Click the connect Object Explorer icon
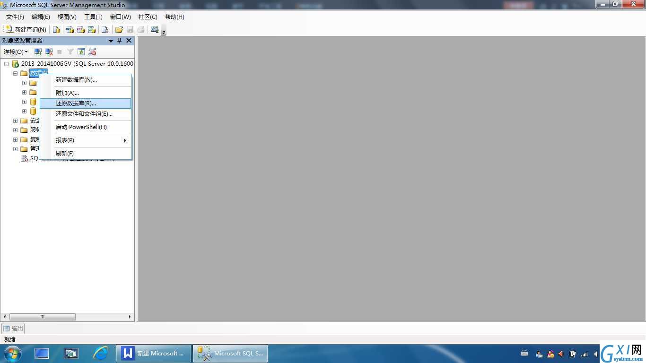This screenshot has height=363, width=646. [x=38, y=52]
